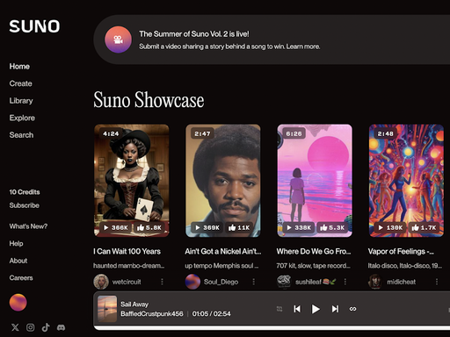The image size is (450, 337).
Task: Click Soul_Diego's avatar
Action: (x=192, y=282)
